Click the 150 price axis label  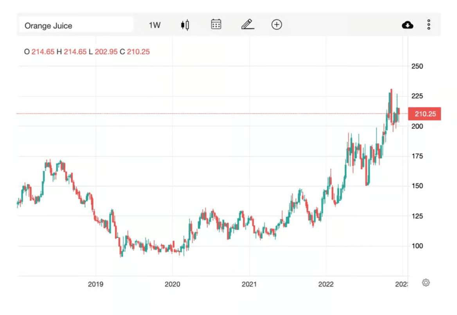(x=417, y=186)
